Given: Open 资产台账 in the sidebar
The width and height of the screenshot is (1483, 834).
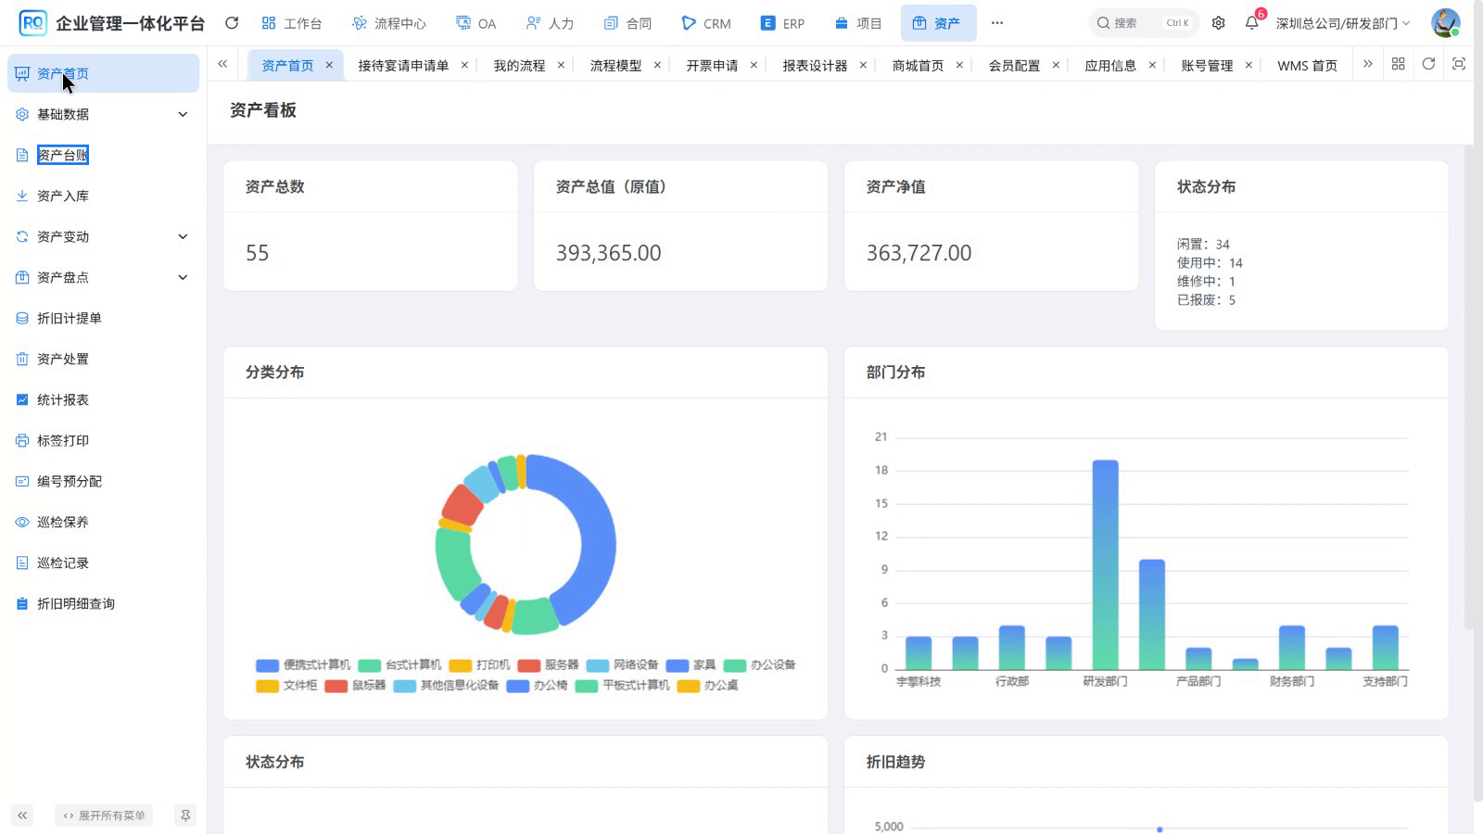Looking at the screenshot, I should pyautogui.click(x=103, y=155).
